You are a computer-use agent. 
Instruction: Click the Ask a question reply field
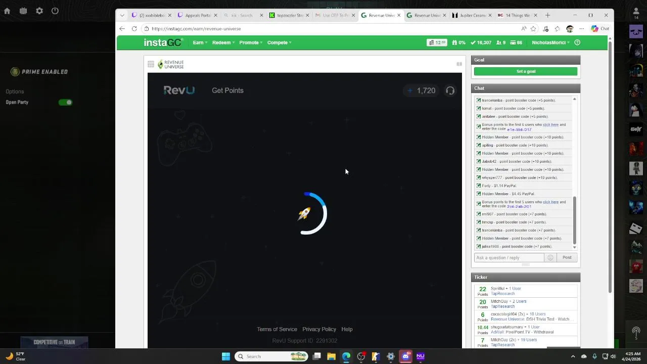tap(509, 257)
